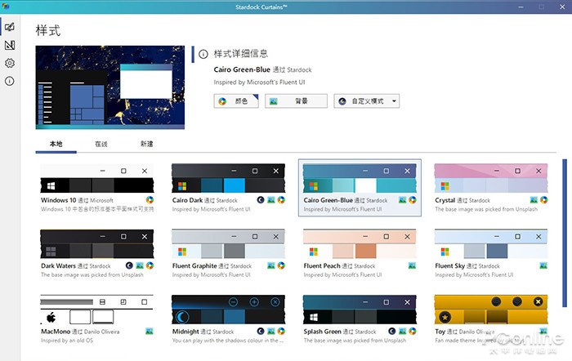Select the Splash Green style thumbnail

[360, 310]
